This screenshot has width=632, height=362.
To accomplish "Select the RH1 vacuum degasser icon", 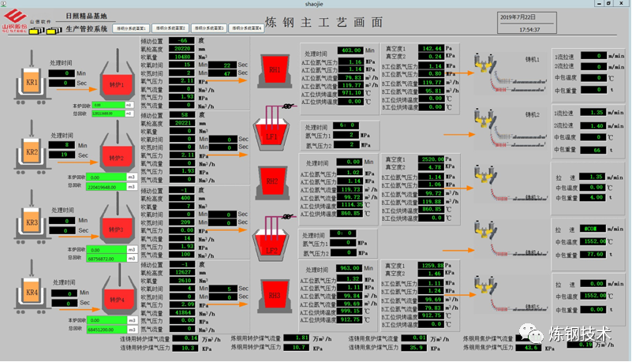I will (275, 69).
